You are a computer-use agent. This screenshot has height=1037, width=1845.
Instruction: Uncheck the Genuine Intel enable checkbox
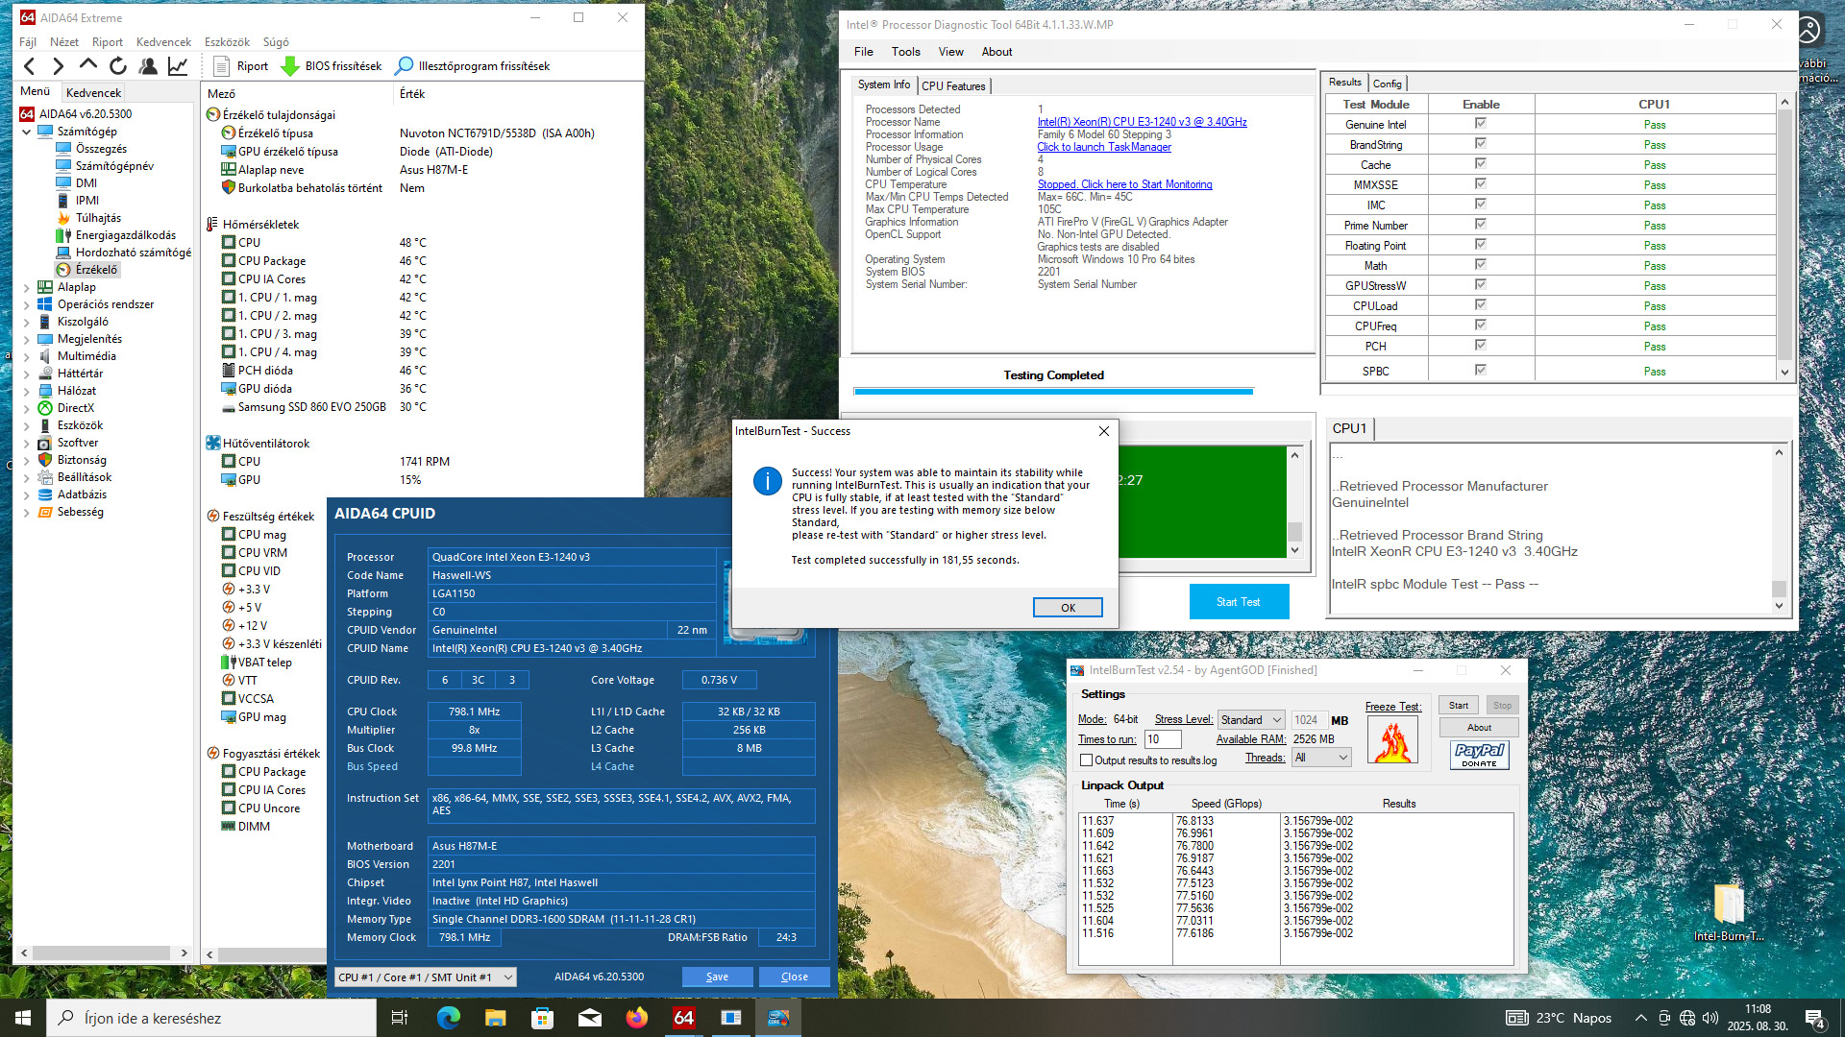click(1480, 124)
